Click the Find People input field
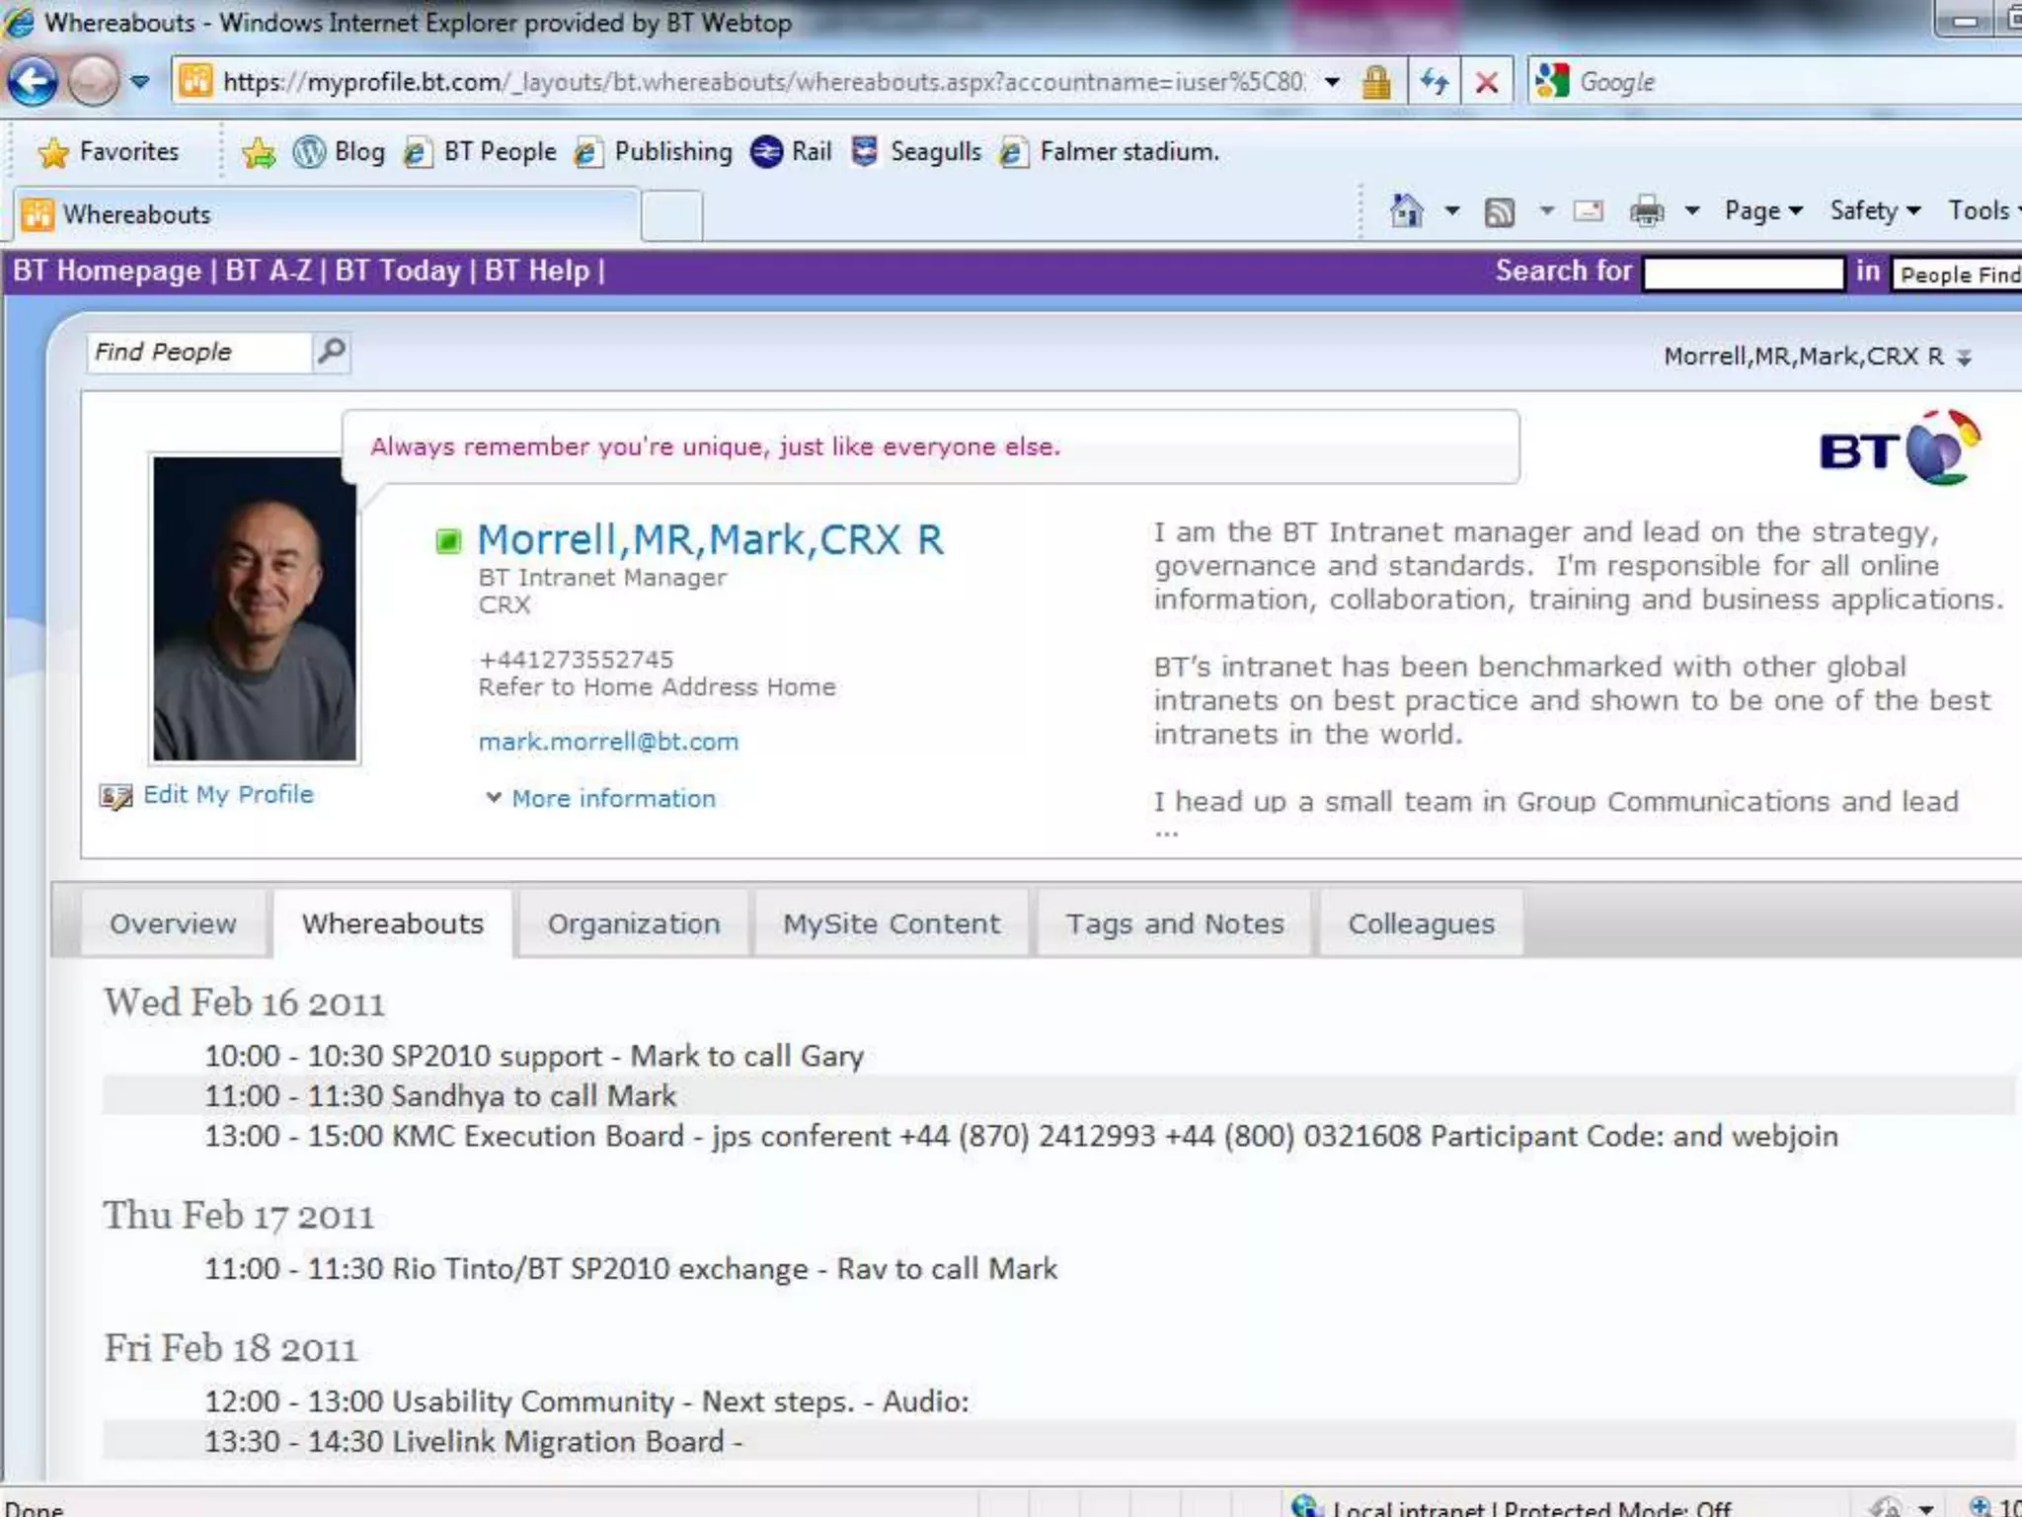Viewport: 2022px width, 1517px height. [199, 352]
